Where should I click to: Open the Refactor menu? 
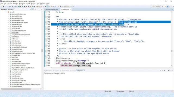coord(15,4)
